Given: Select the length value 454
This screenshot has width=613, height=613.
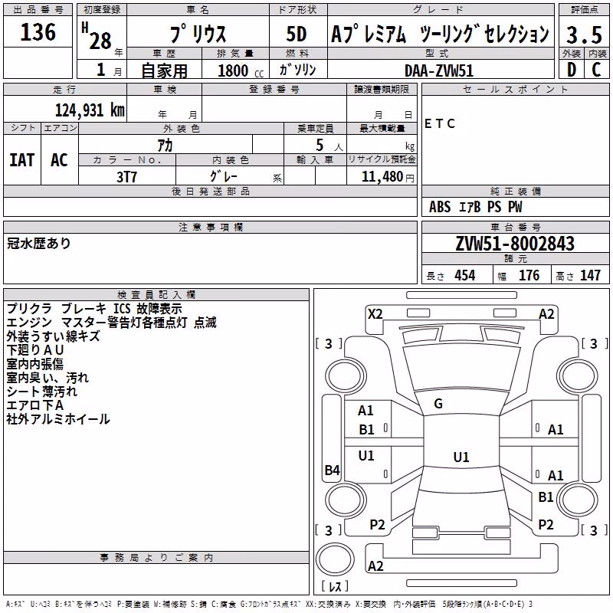Looking at the screenshot, I should [464, 276].
